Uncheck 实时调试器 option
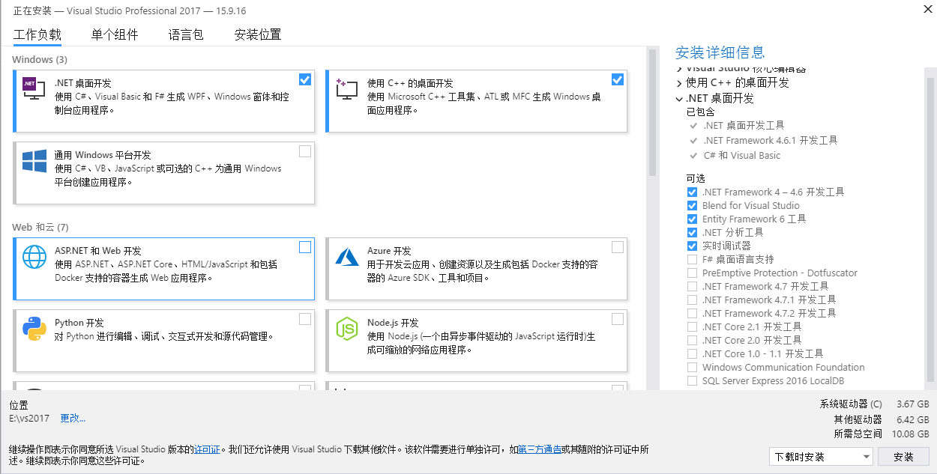Image resolution: width=937 pixels, height=474 pixels. point(692,246)
